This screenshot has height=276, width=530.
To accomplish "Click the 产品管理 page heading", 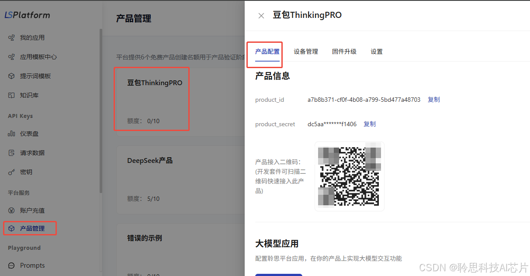I will tap(134, 18).
